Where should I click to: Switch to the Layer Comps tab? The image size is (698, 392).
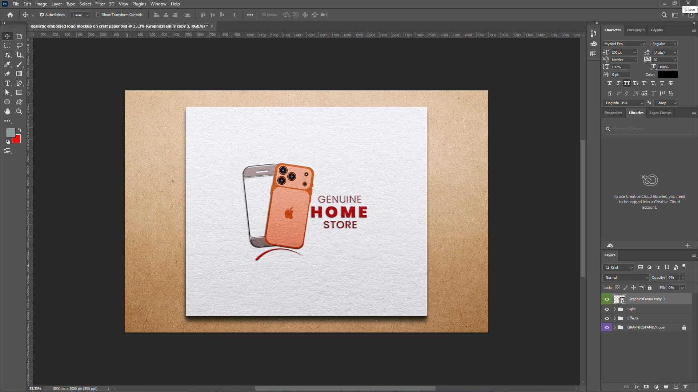coord(660,113)
